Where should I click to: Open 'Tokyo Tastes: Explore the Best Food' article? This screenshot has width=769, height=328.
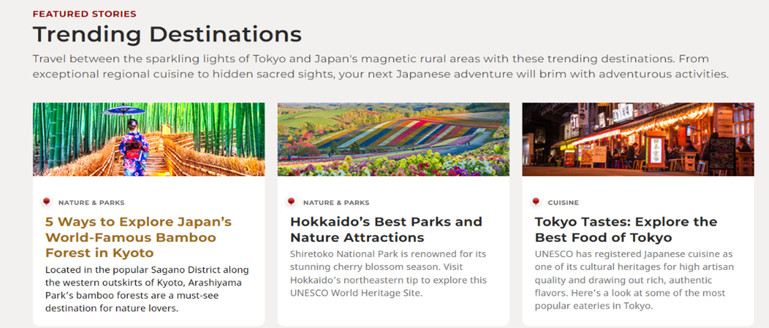(x=626, y=229)
